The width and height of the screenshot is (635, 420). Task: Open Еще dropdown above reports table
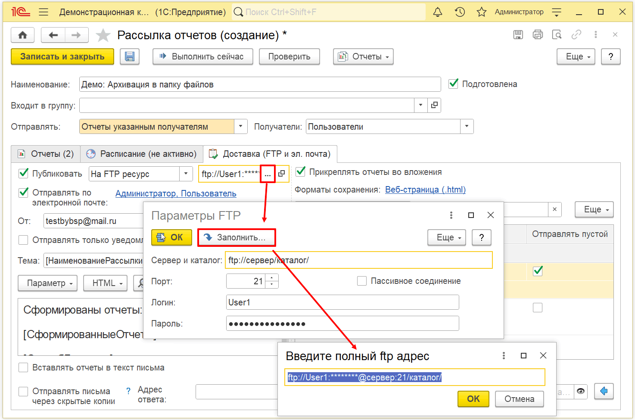point(594,209)
